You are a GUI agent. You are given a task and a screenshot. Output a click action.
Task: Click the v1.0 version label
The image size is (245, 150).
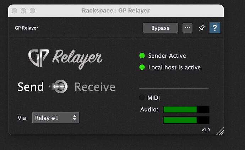tap(206, 130)
